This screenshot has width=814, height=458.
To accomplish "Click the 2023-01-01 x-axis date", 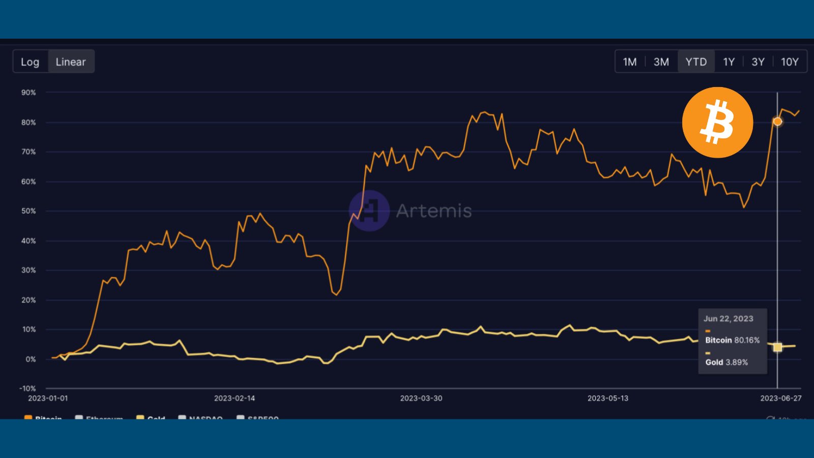I will coord(48,398).
